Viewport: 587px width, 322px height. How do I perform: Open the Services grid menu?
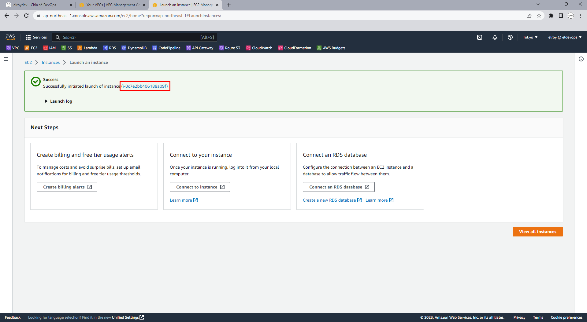click(36, 37)
